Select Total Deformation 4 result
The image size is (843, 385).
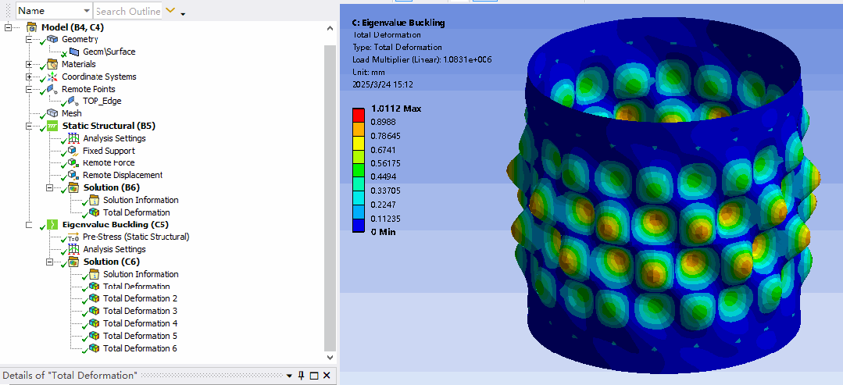[x=140, y=323]
